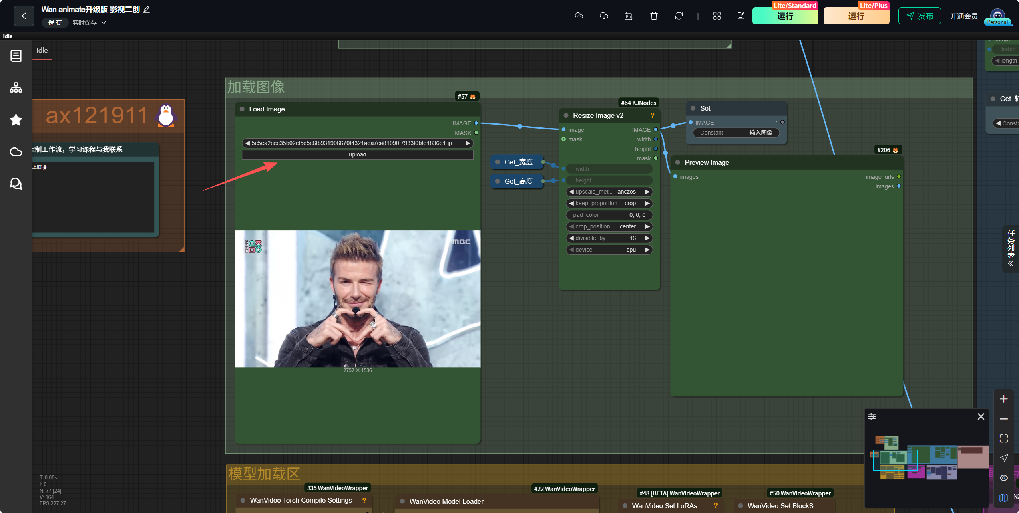Open the favorites star icon

click(16, 120)
